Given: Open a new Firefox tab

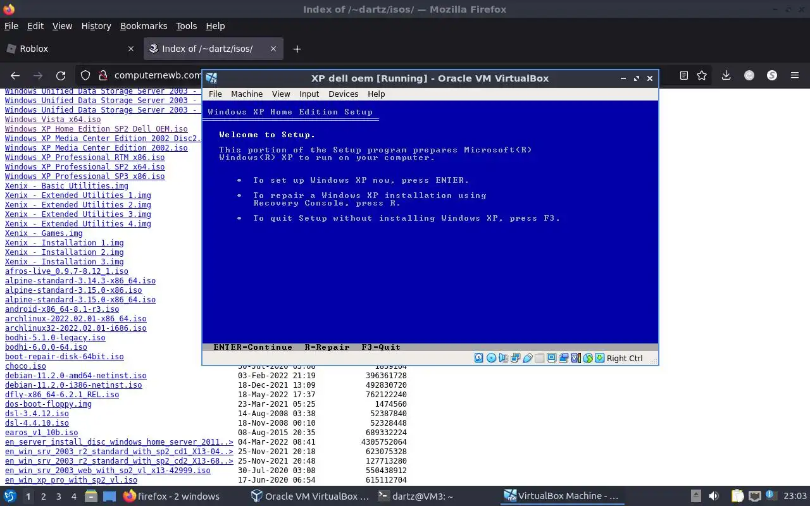Looking at the screenshot, I should coord(297,49).
